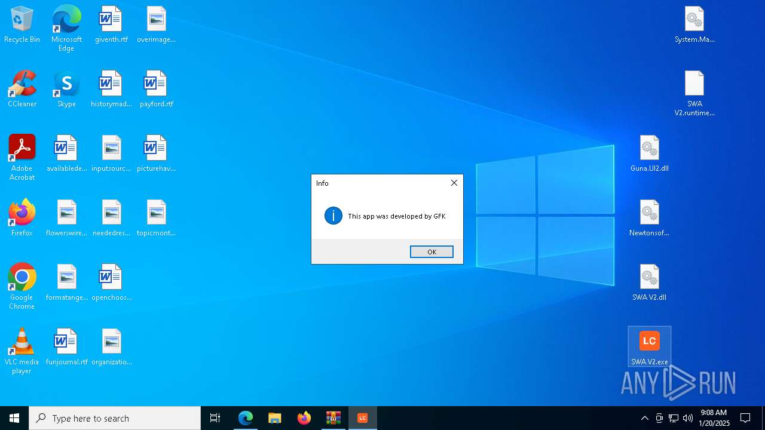Viewport: 765px width, 430px height.
Task: Open WinRAR from the taskbar
Action: [x=333, y=418]
